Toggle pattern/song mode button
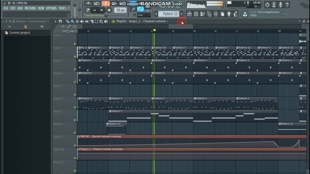This screenshot has width=310, height=174. tap(87, 10)
